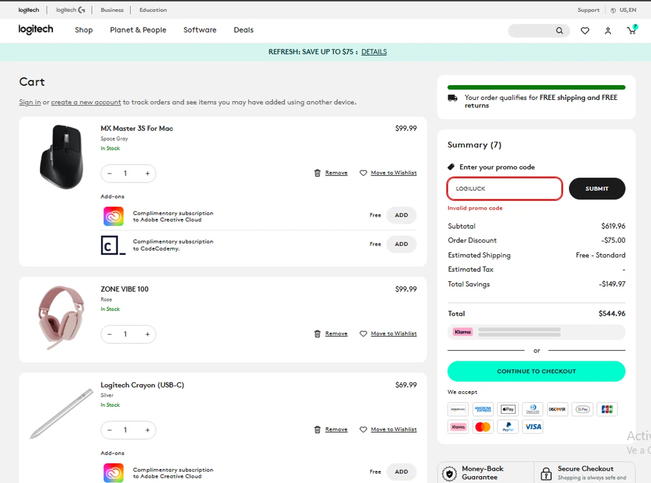Click MX Master 3S product image
The image size is (651, 483).
pyautogui.click(x=62, y=157)
